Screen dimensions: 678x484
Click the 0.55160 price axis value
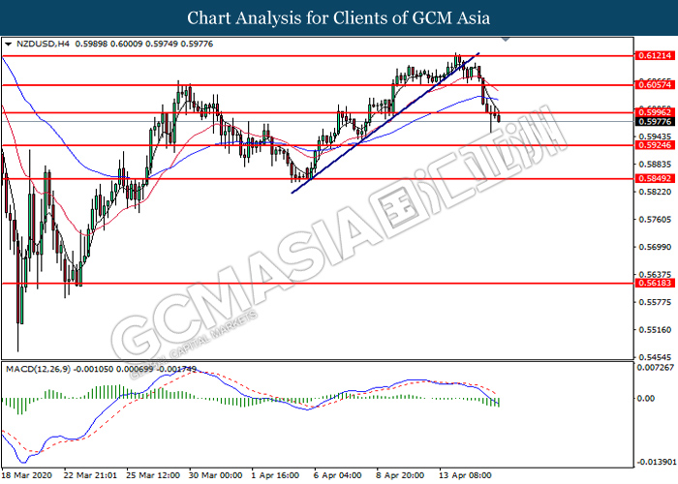[x=655, y=330]
